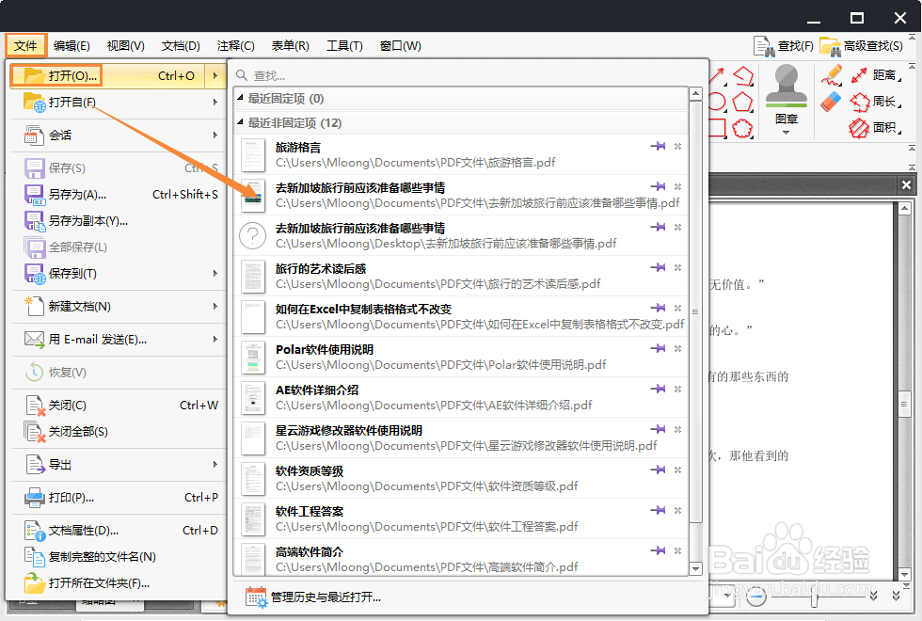
Task: Click 关闭全部(S) menu entry
Action: (118, 431)
